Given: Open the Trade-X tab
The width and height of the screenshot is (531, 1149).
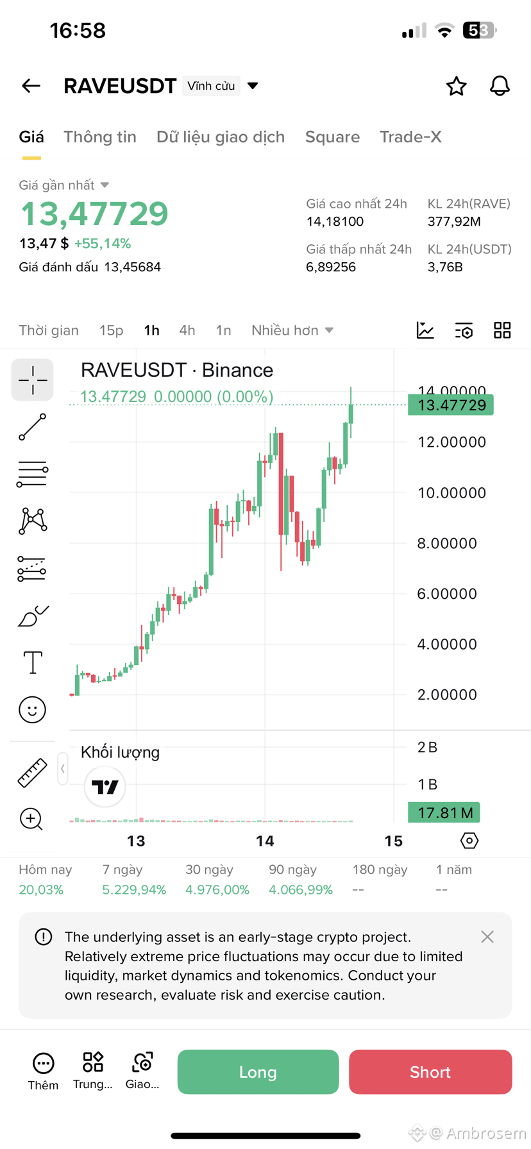Looking at the screenshot, I should tap(410, 137).
